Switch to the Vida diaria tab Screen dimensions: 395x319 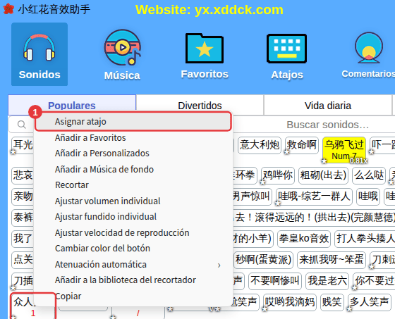328,106
